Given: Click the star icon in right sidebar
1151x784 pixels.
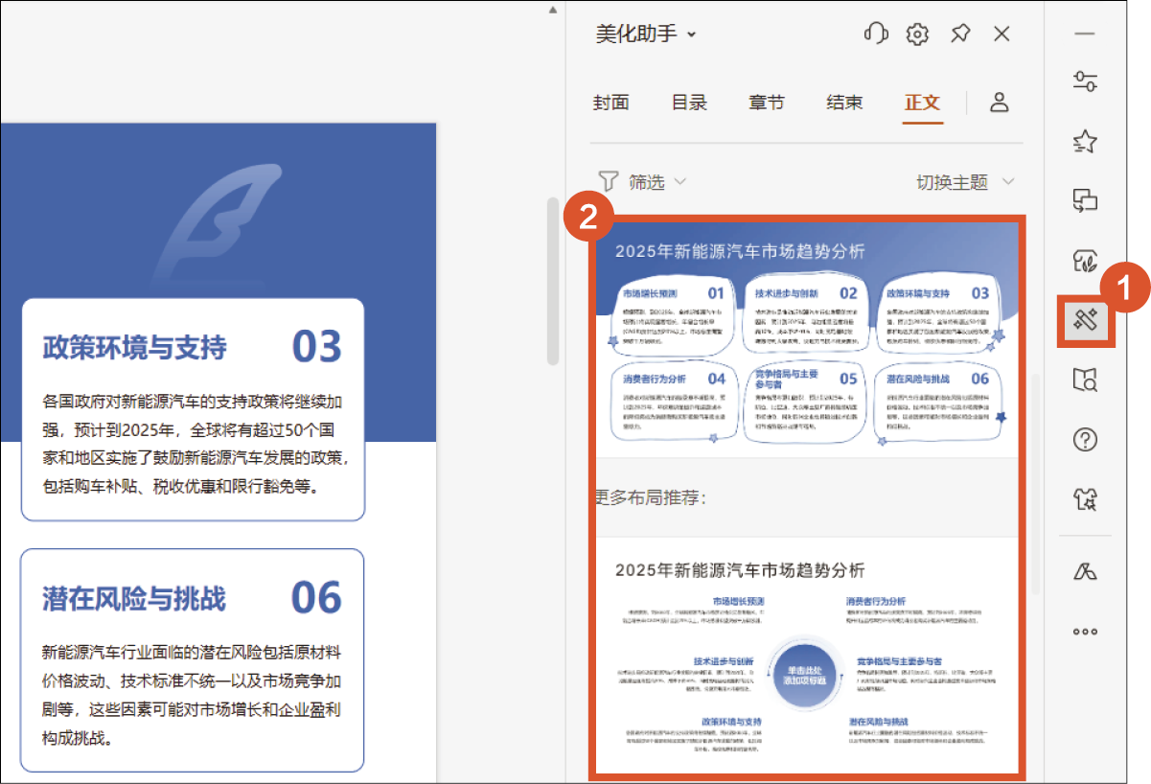Looking at the screenshot, I should (x=1085, y=142).
